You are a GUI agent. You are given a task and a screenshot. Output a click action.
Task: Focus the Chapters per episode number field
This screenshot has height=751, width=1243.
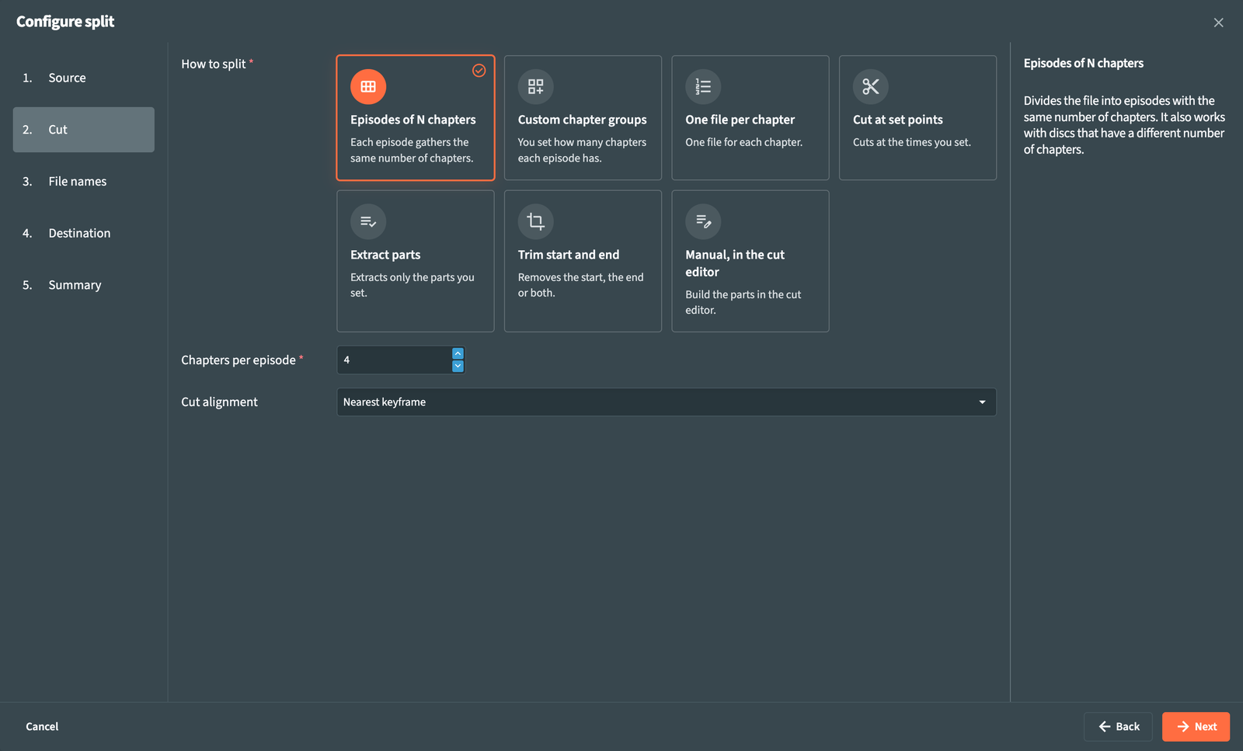click(394, 360)
